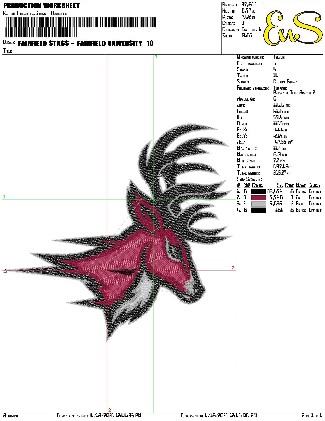Click the 'Title' label
The height and width of the screenshot is (421, 325).
point(8,51)
